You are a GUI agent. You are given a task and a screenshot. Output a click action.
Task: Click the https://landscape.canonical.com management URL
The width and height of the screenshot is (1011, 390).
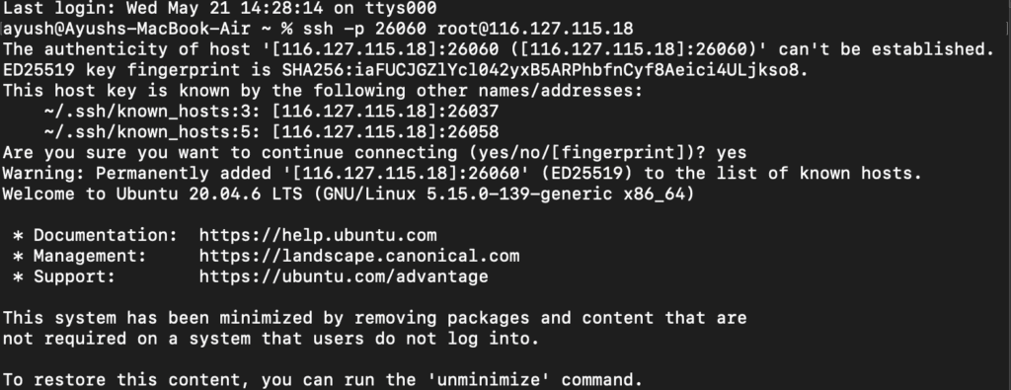click(x=359, y=256)
